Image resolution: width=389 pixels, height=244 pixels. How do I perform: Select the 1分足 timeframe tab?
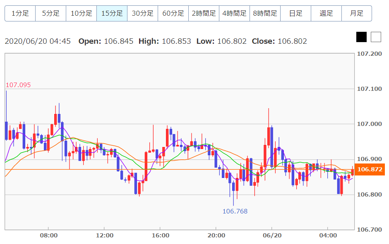pos(20,13)
